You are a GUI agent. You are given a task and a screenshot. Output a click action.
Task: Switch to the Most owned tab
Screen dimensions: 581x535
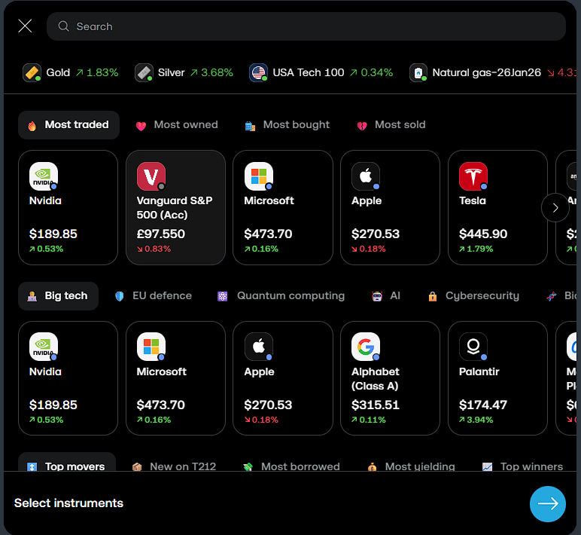pyautogui.click(x=177, y=125)
